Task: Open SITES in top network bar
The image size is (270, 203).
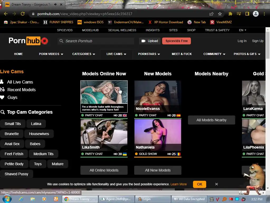Action: click(173, 30)
